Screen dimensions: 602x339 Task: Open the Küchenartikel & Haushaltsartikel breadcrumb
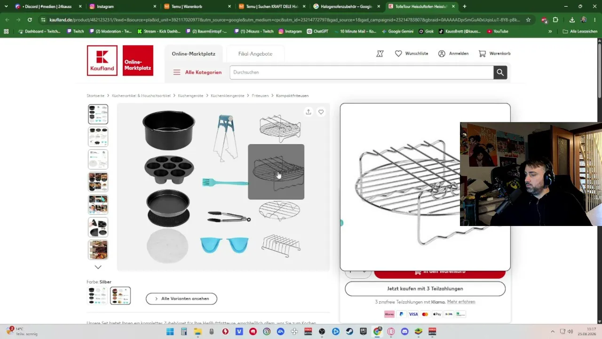141,96
